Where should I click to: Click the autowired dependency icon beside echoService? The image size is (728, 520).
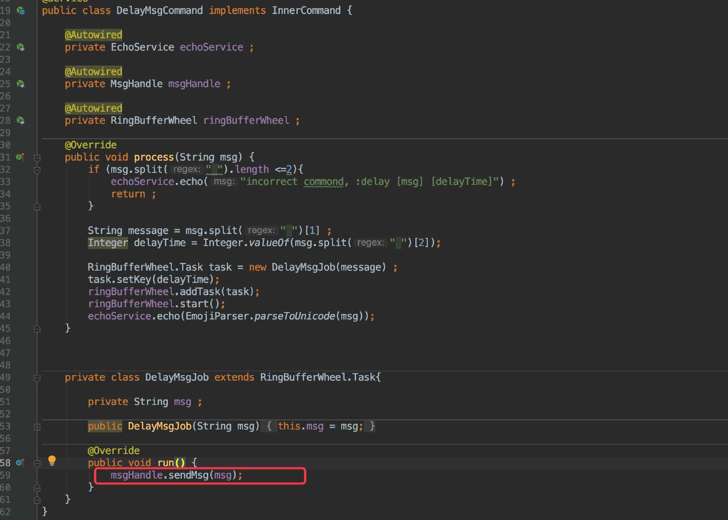(x=21, y=47)
